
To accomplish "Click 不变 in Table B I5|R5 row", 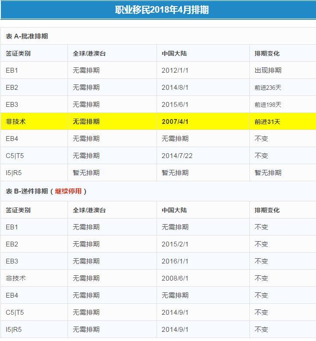I will coord(261,330).
